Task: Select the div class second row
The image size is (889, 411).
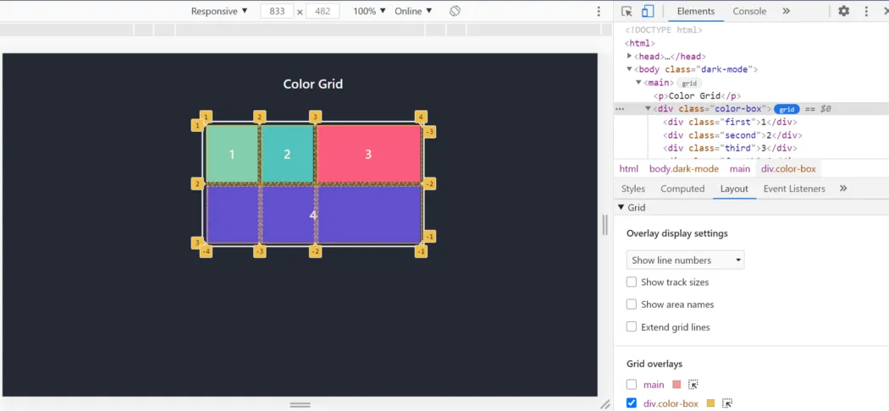Action: pyautogui.click(x=732, y=135)
